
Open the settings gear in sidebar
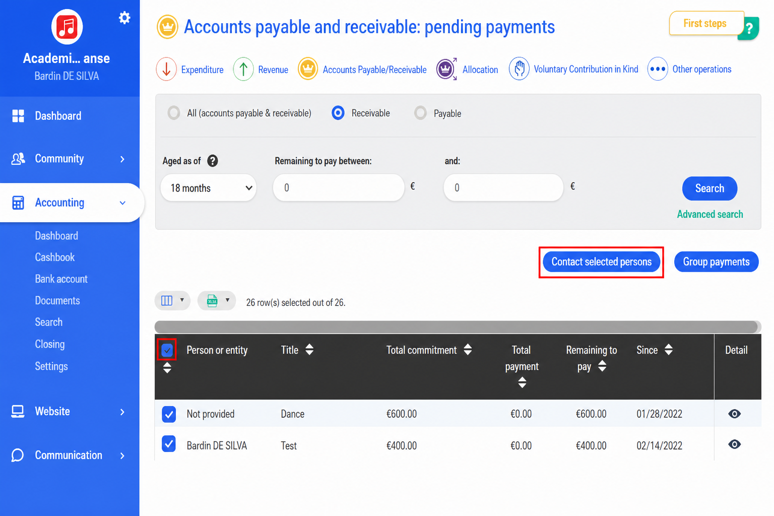pyautogui.click(x=124, y=18)
